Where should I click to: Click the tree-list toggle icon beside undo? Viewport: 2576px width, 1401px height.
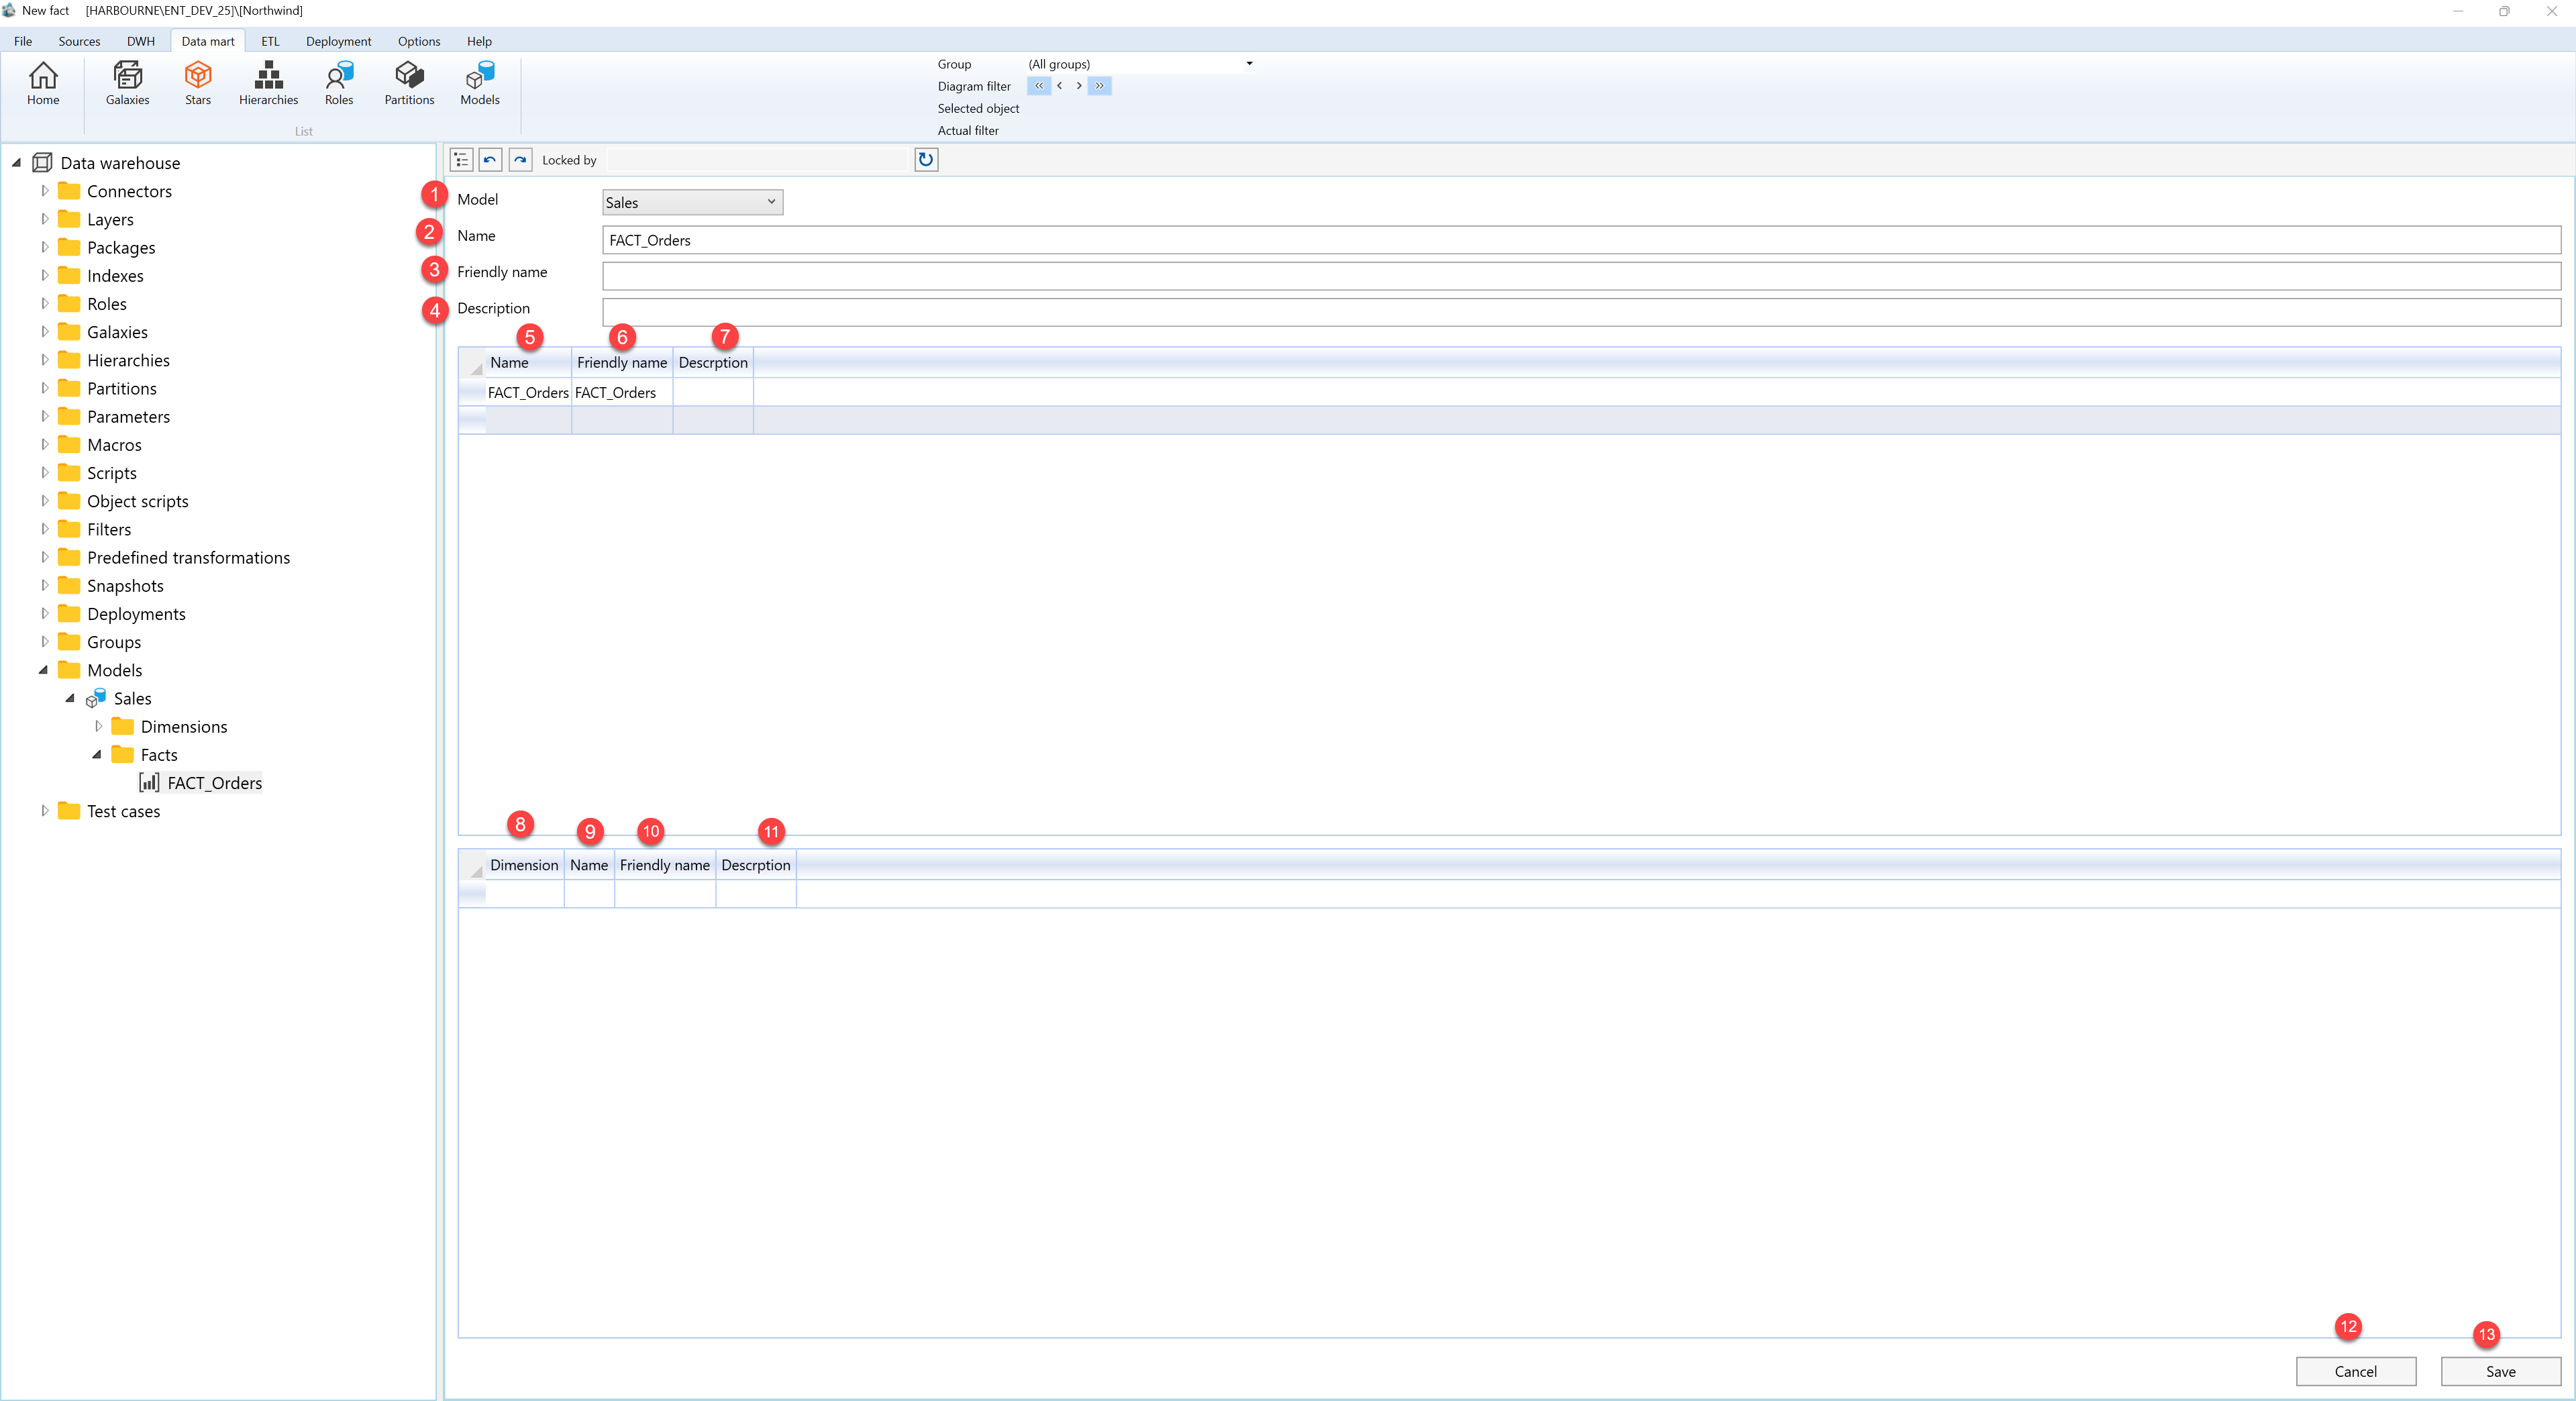461,160
